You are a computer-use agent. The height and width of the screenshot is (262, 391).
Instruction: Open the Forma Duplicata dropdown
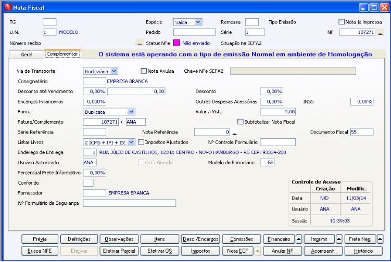pos(131,111)
